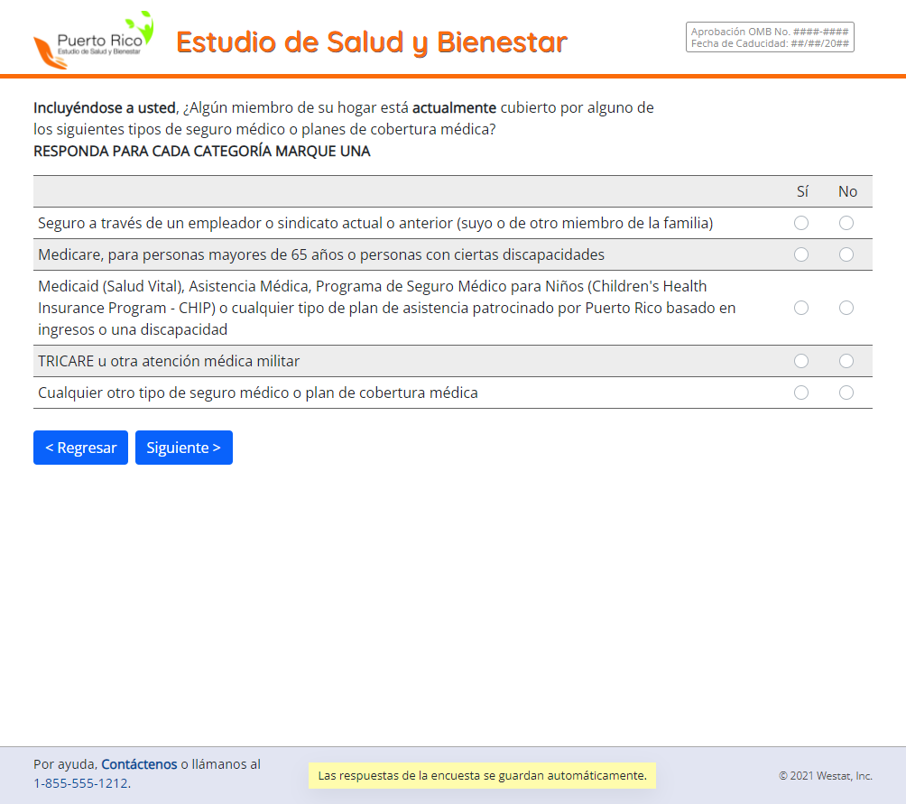The height and width of the screenshot is (804, 906).
Task: Click the autosave notice about survey answers
Action: (x=483, y=775)
